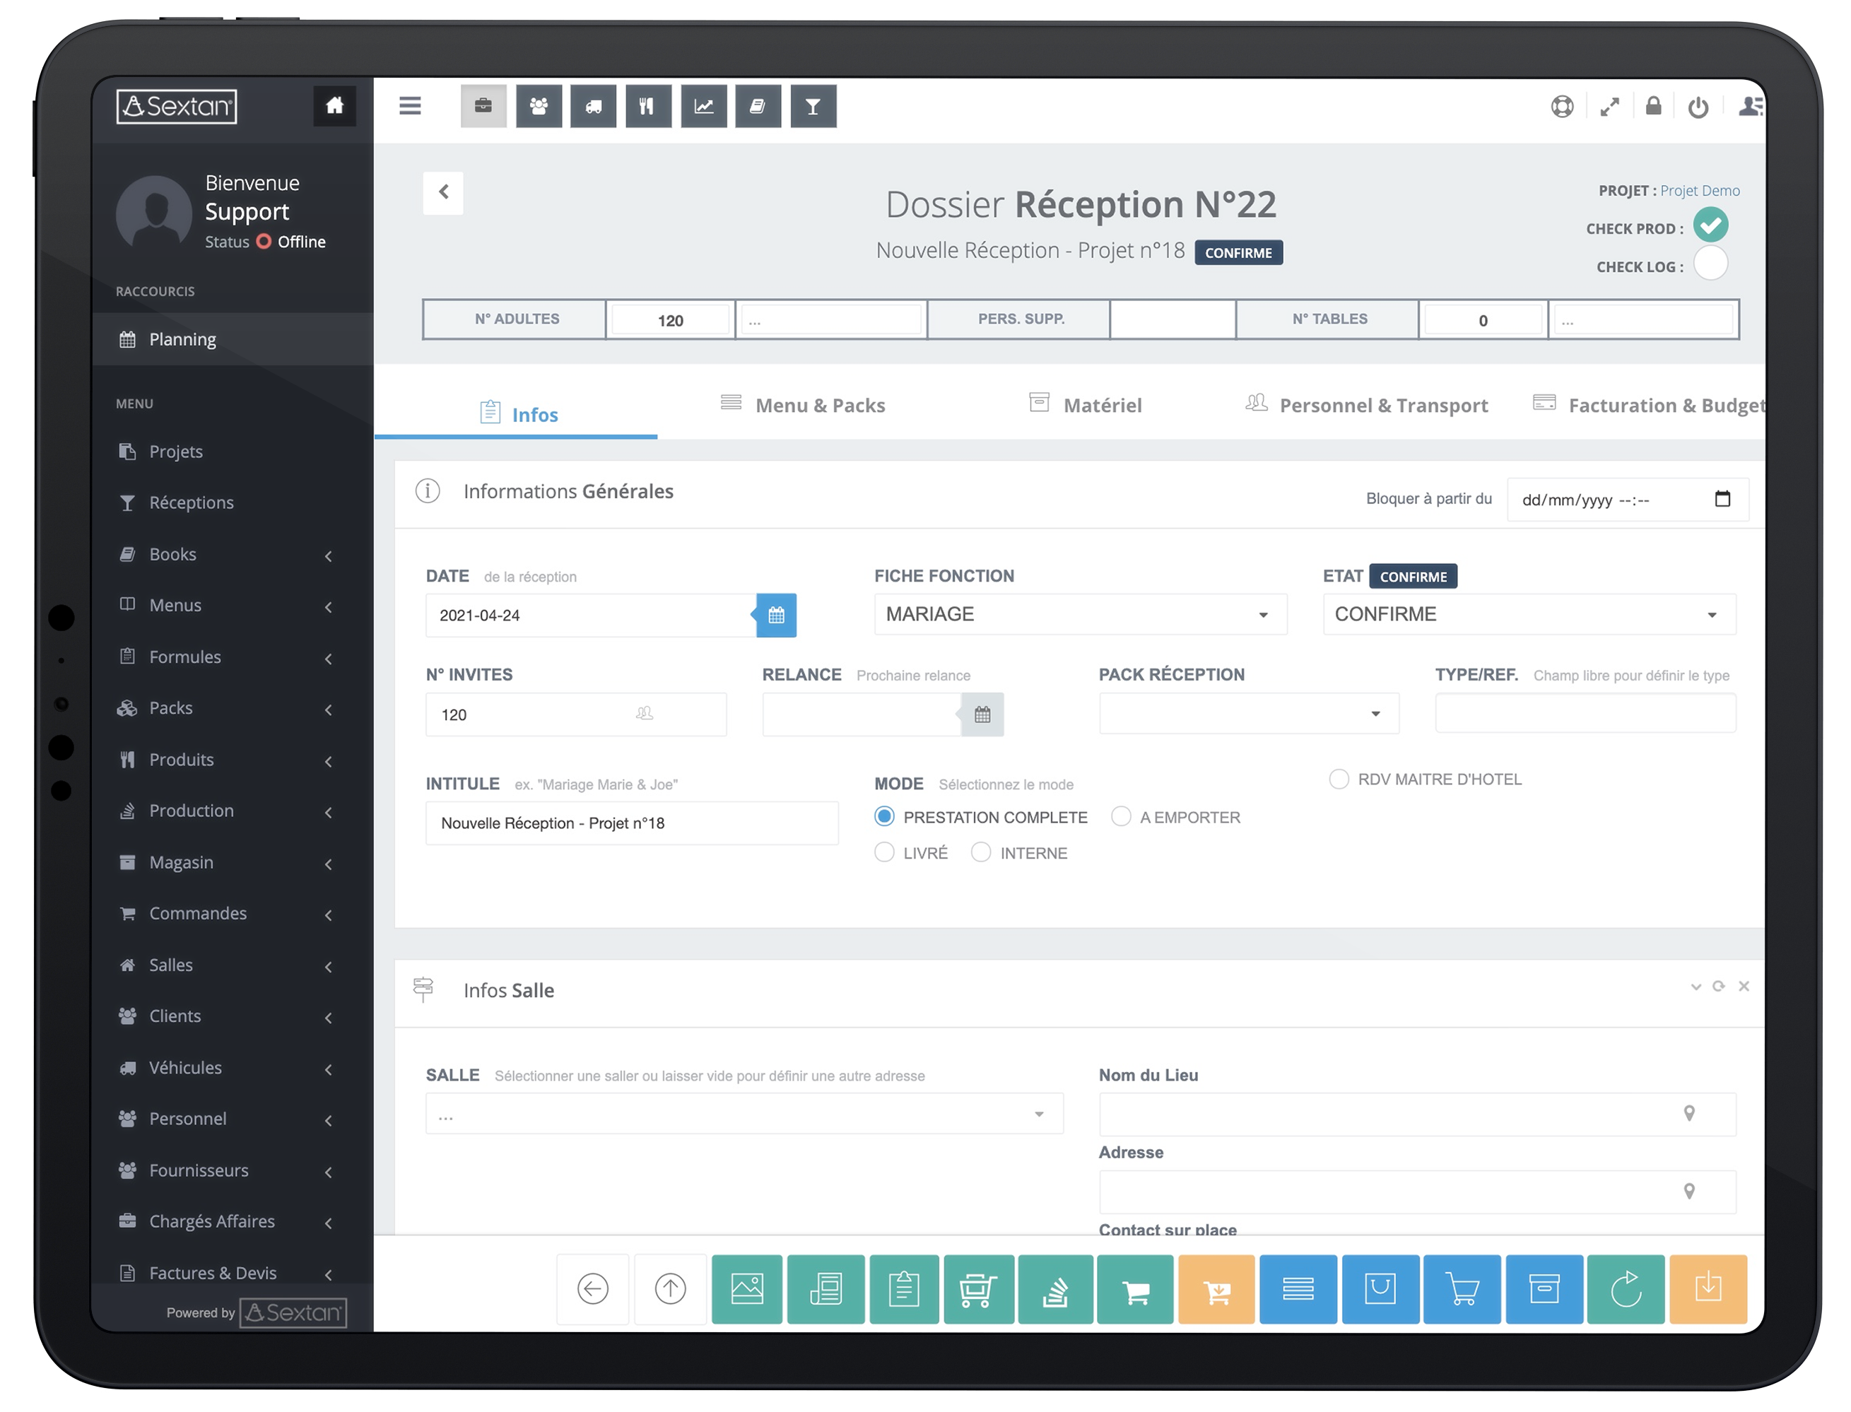Viewport: 1851px width, 1412px height.
Task: Open the Projet Demo link
Action: (x=1699, y=191)
